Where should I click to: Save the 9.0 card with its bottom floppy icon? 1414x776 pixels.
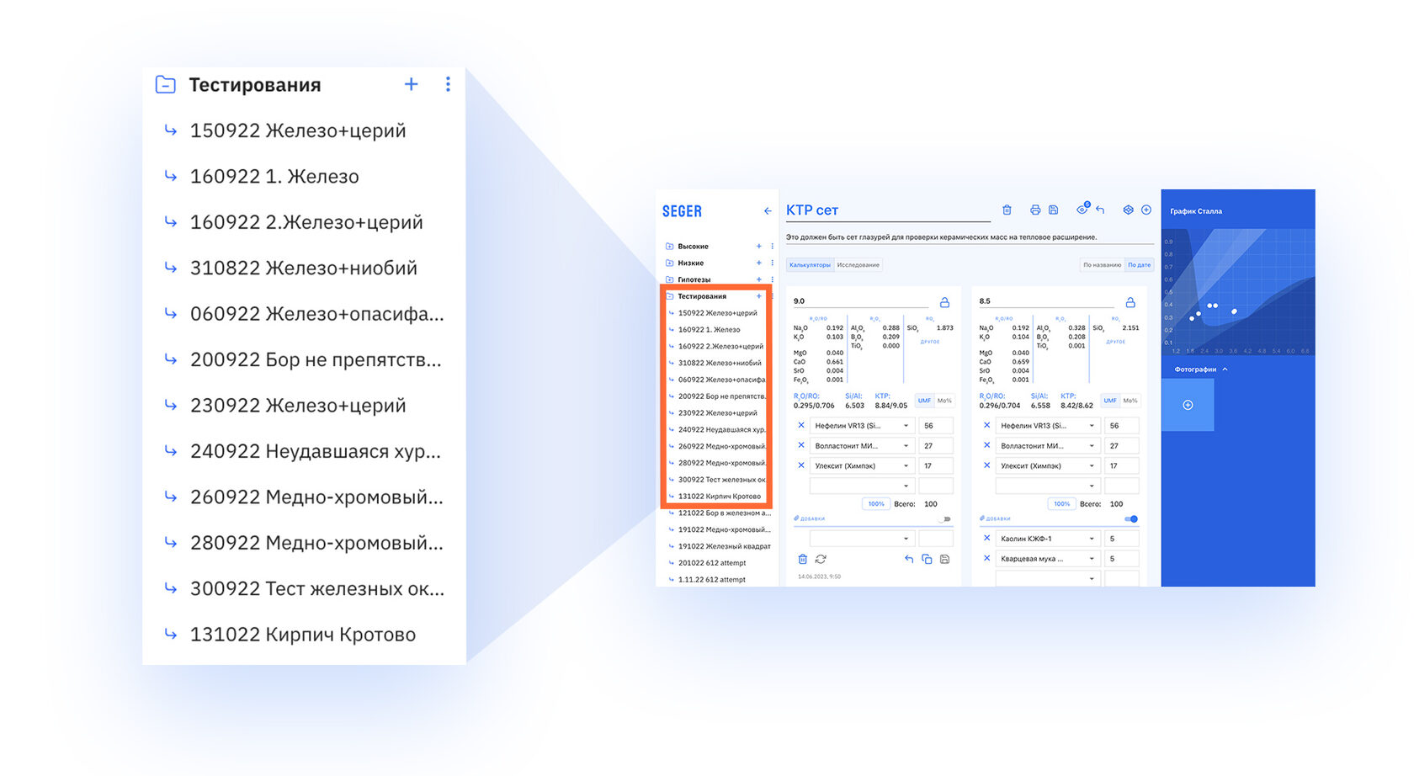coord(944,559)
